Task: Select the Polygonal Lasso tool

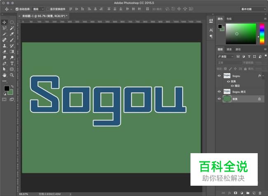Action: point(4,28)
